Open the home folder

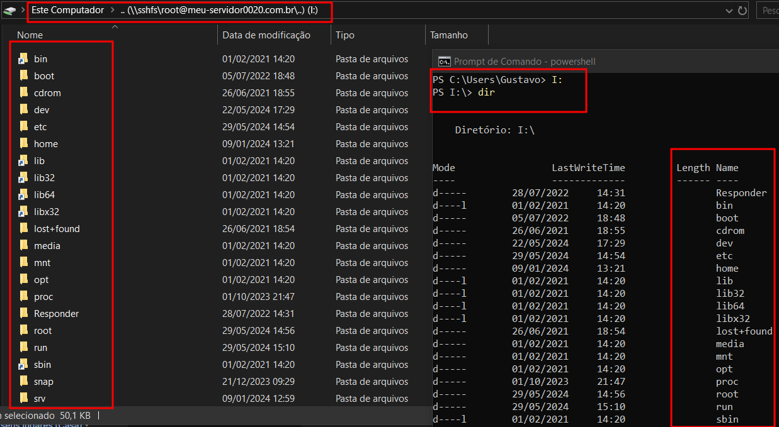pos(45,143)
